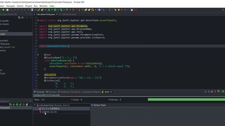Click the CalculatorTests [Runner: JUnit 5] row

(x=54, y=105)
